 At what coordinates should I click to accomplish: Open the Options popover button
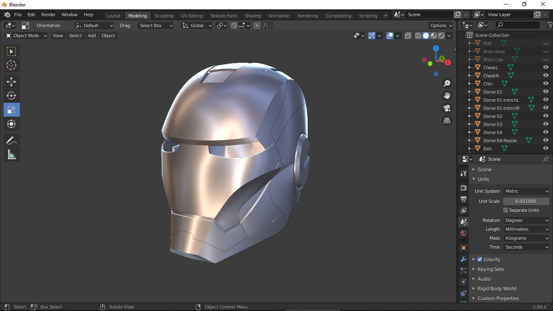click(x=441, y=26)
